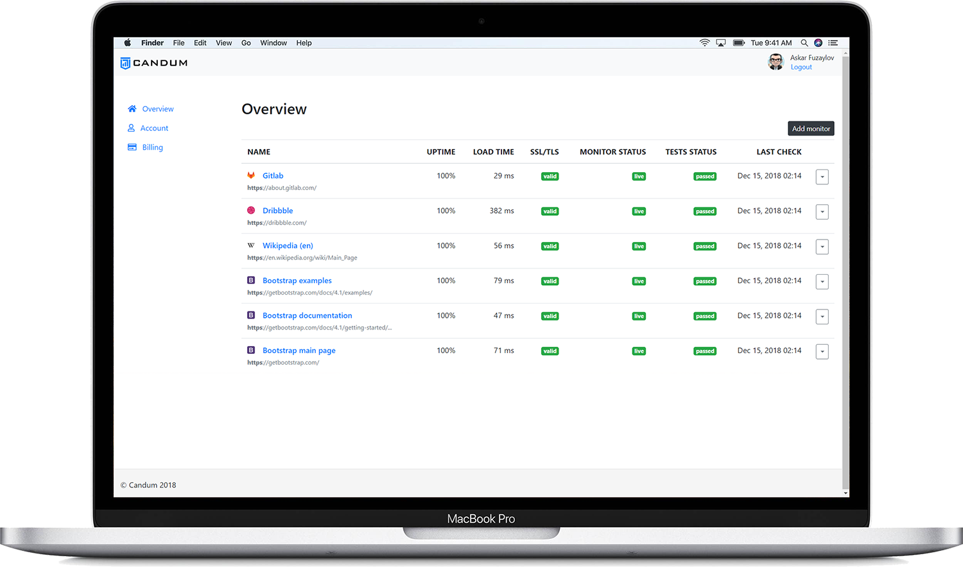Click Askar Fuzaylov's avatar picture

tap(776, 62)
